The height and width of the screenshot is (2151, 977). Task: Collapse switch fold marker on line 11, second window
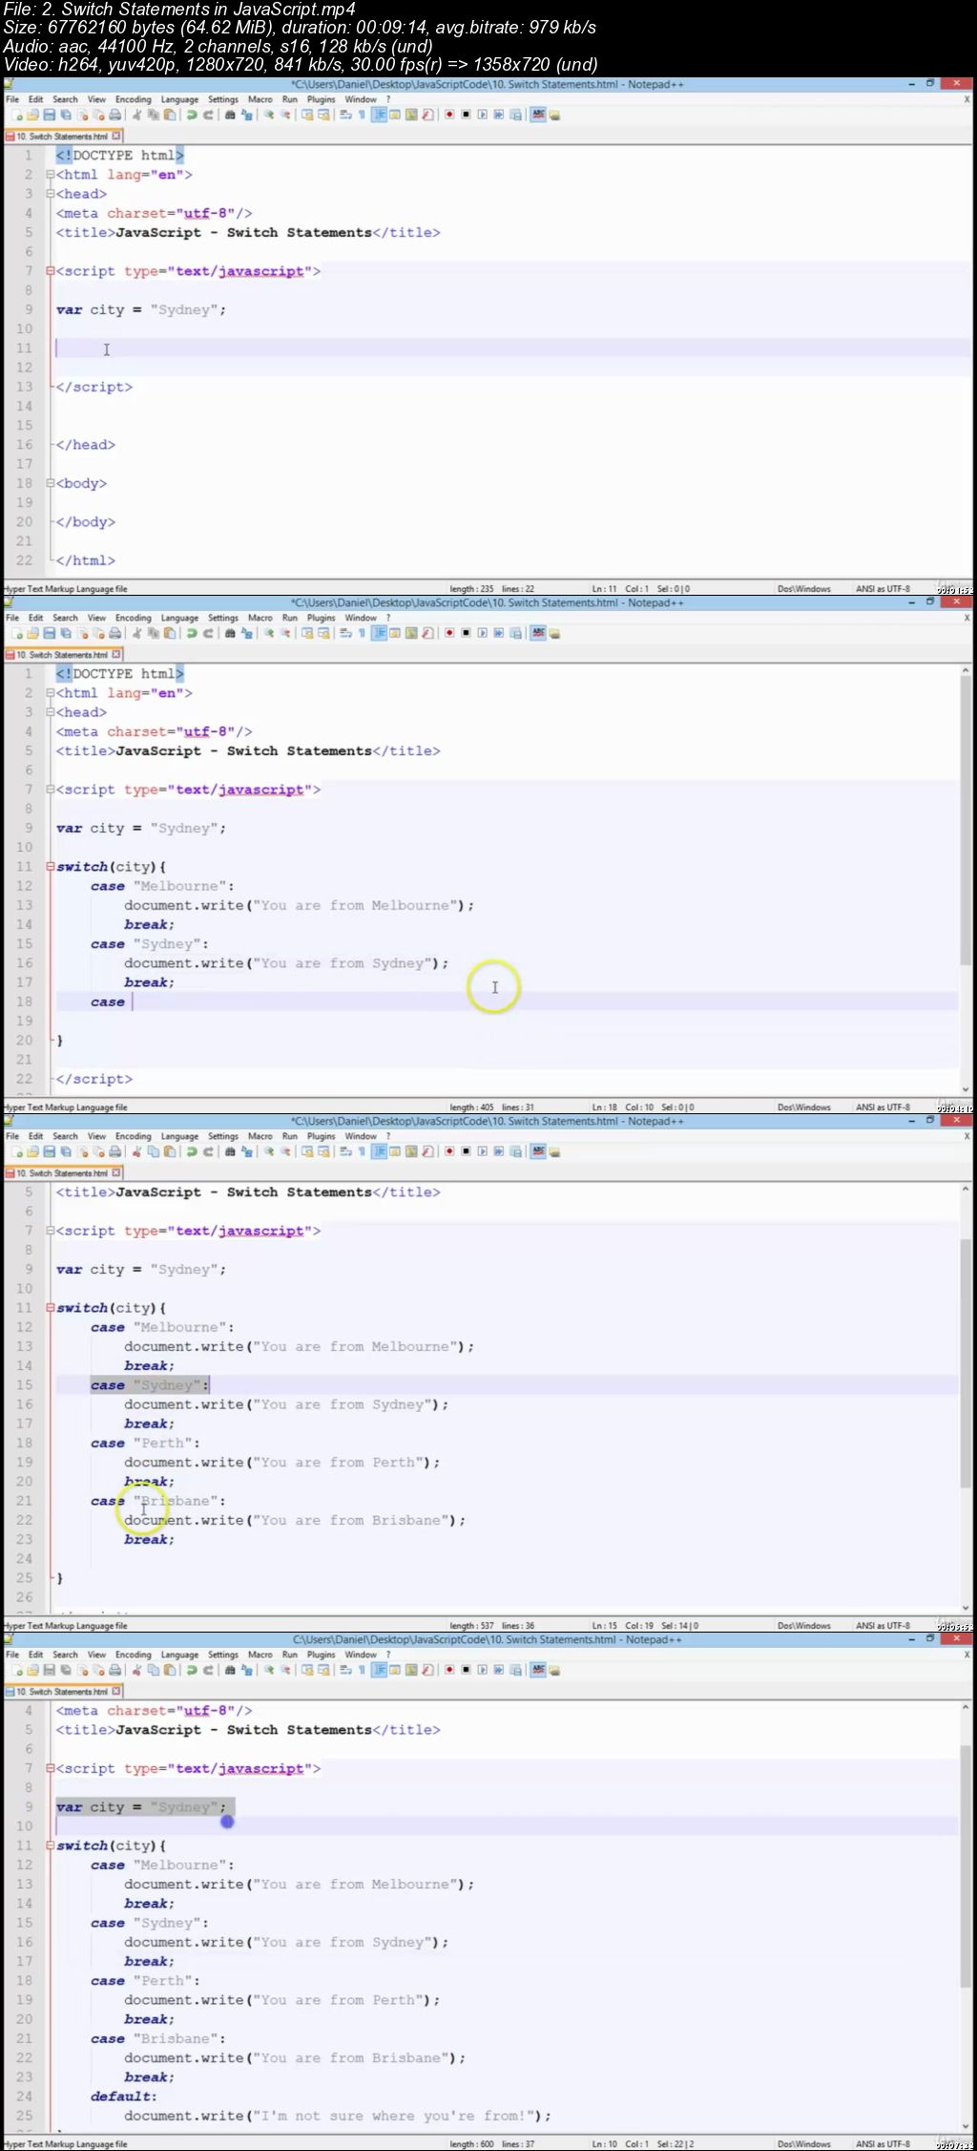point(50,867)
